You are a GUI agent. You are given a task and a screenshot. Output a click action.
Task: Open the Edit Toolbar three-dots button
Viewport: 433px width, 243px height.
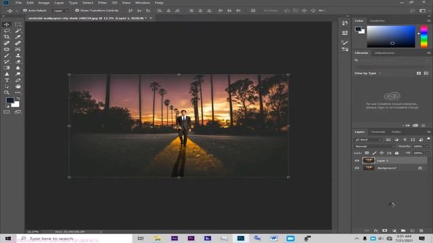[x=18, y=92]
